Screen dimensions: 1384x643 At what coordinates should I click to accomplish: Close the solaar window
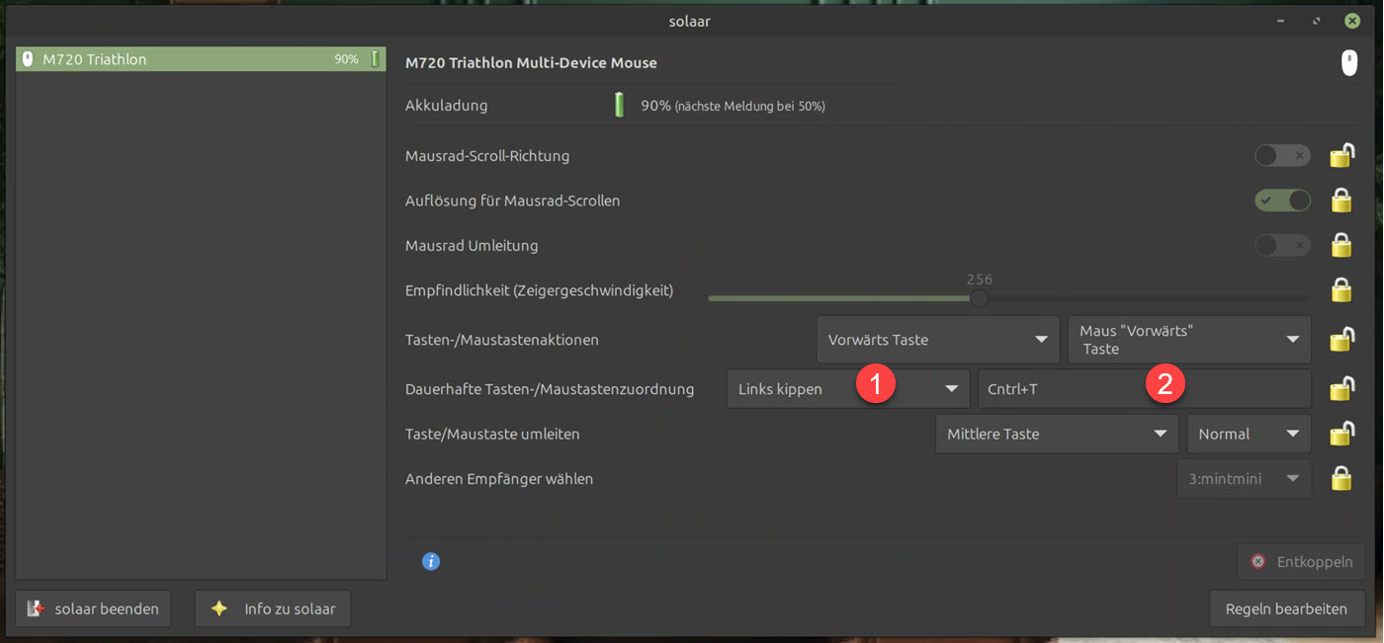click(1351, 20)
